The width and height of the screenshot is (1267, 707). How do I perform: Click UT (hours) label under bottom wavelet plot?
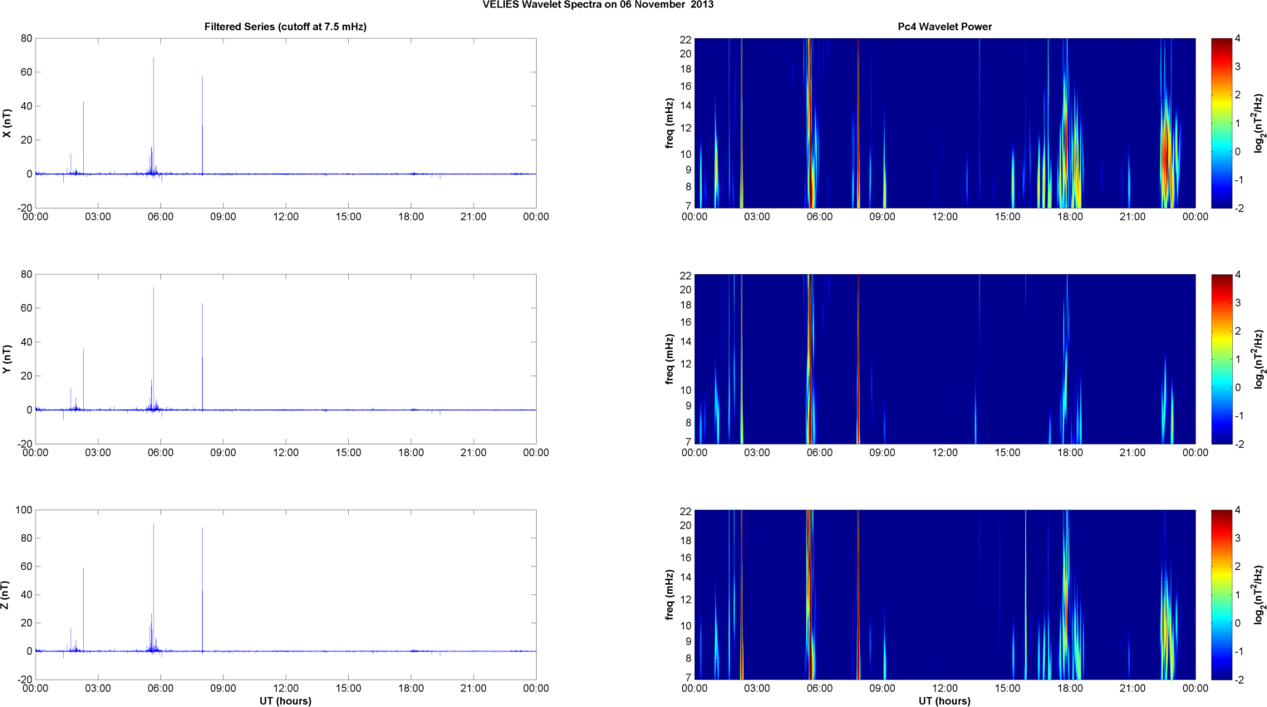(945, 701)
